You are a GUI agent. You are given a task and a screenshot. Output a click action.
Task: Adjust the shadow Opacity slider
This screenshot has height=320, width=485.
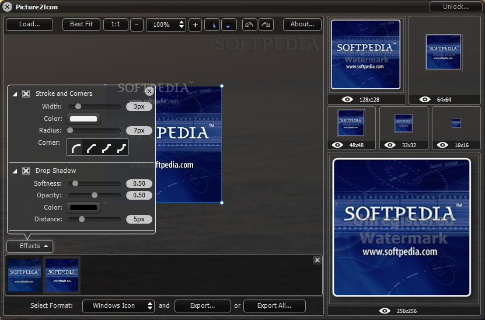95,195
